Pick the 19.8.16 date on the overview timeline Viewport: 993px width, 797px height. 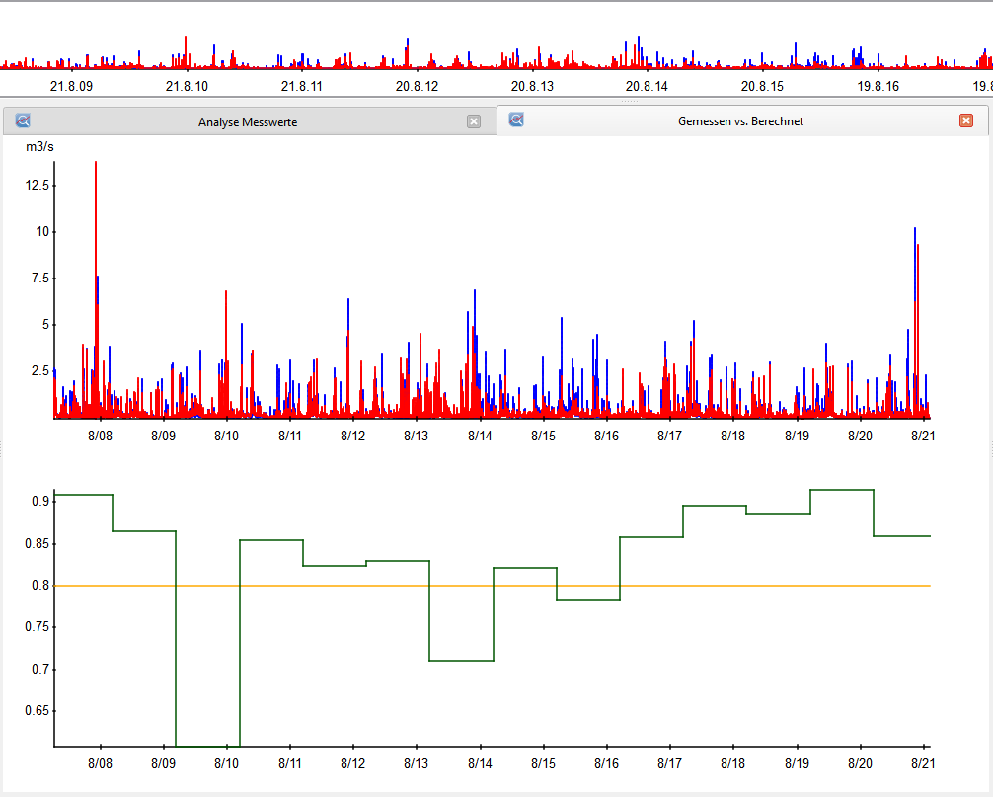tap(878, 86)
